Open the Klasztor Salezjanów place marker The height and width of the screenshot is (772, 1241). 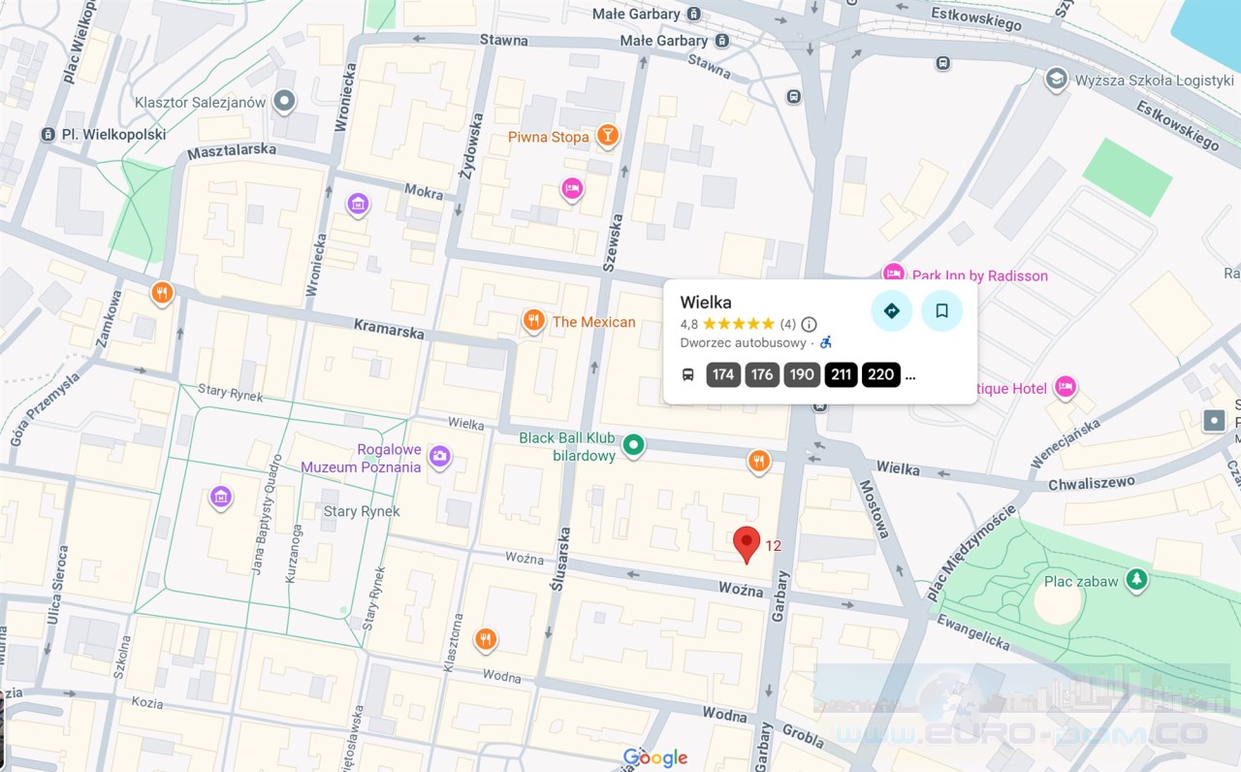click(x=284, y=100)
